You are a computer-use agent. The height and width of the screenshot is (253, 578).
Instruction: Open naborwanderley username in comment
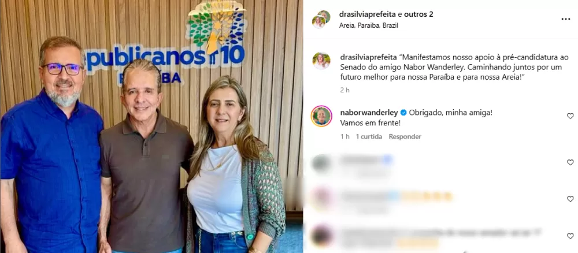coord(369,112)
